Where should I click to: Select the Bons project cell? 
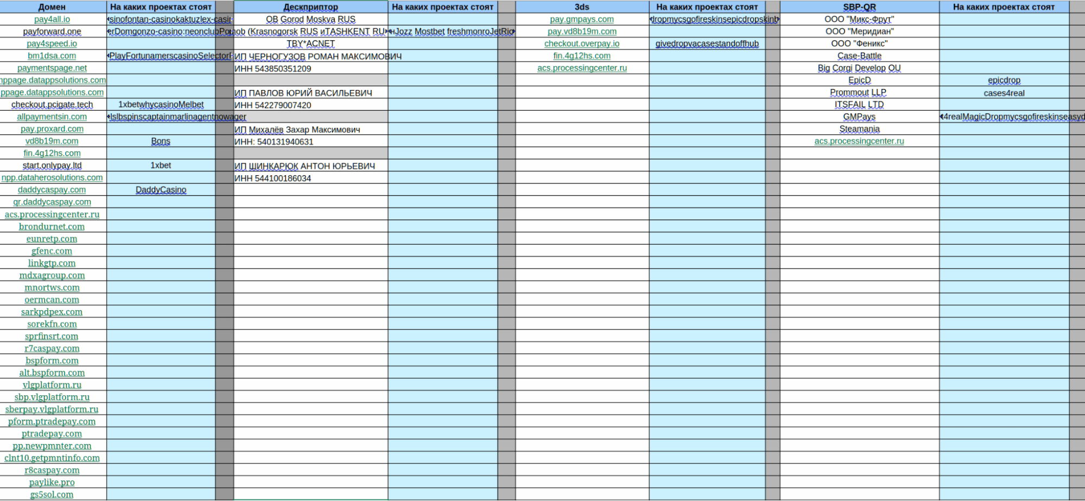coord(161,142)
